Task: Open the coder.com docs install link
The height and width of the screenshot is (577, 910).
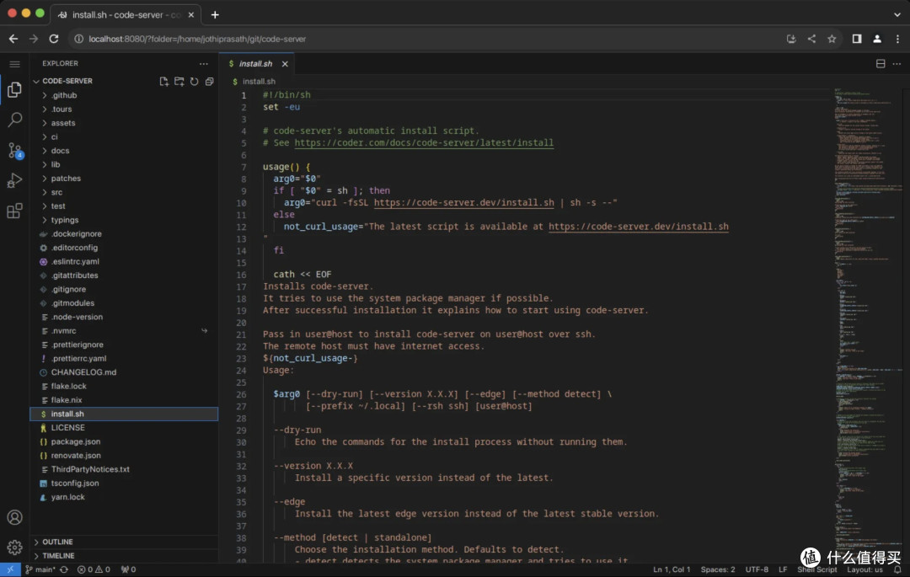Action: coord(424,142)
